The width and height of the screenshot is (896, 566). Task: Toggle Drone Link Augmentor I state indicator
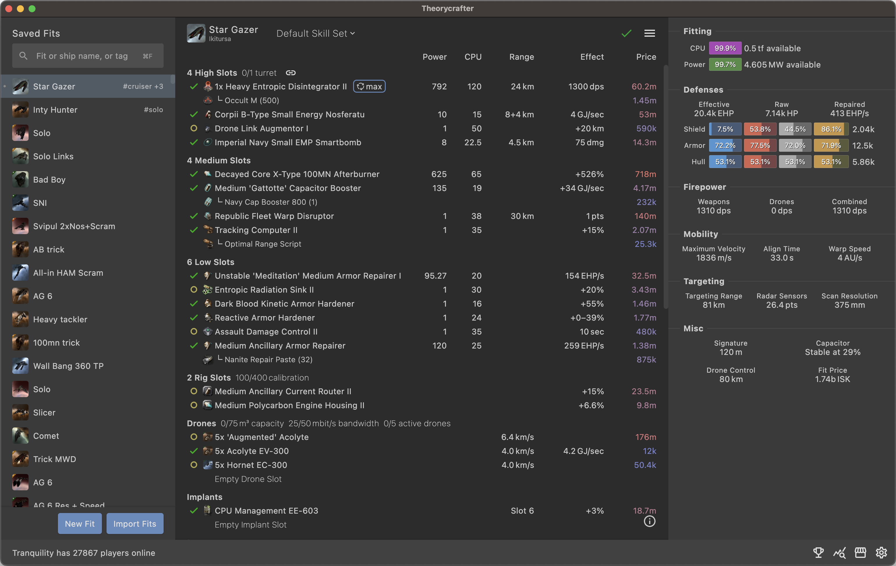pyautogui.click(x=194, y=128)
